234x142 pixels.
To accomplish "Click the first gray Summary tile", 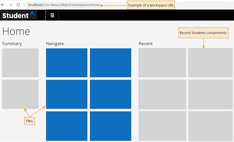I will 20,63.
